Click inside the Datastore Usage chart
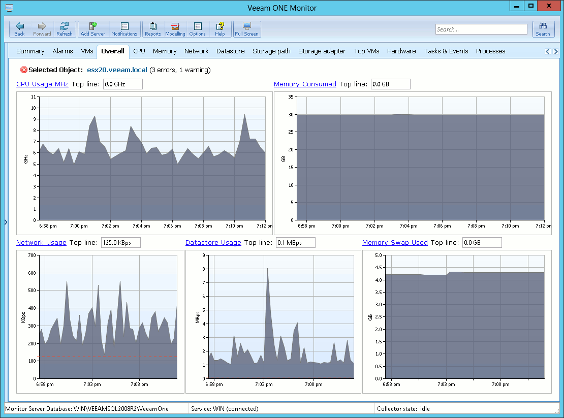Image resolution: width=564 pixels, height=418 pixels. click(281, 316)
